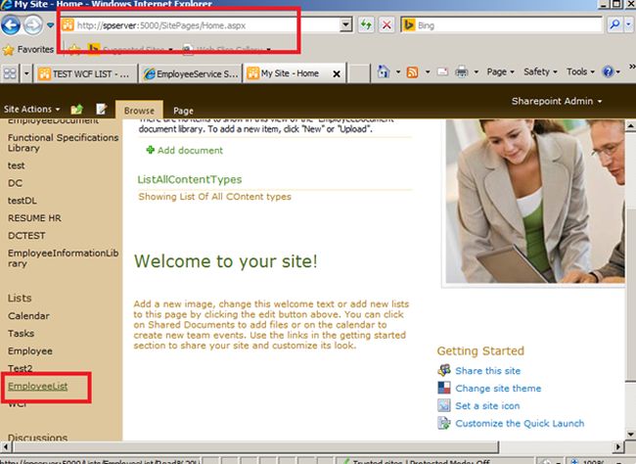Click the Customize Quick Launch icon

444,423
